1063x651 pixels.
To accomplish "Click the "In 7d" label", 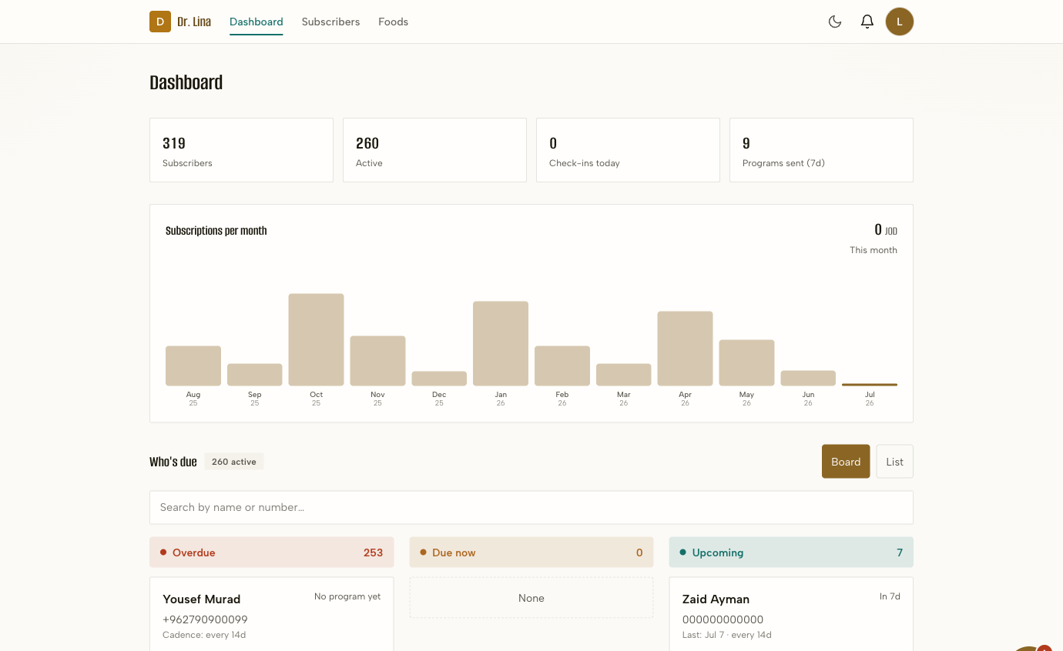I will (890, 596).
